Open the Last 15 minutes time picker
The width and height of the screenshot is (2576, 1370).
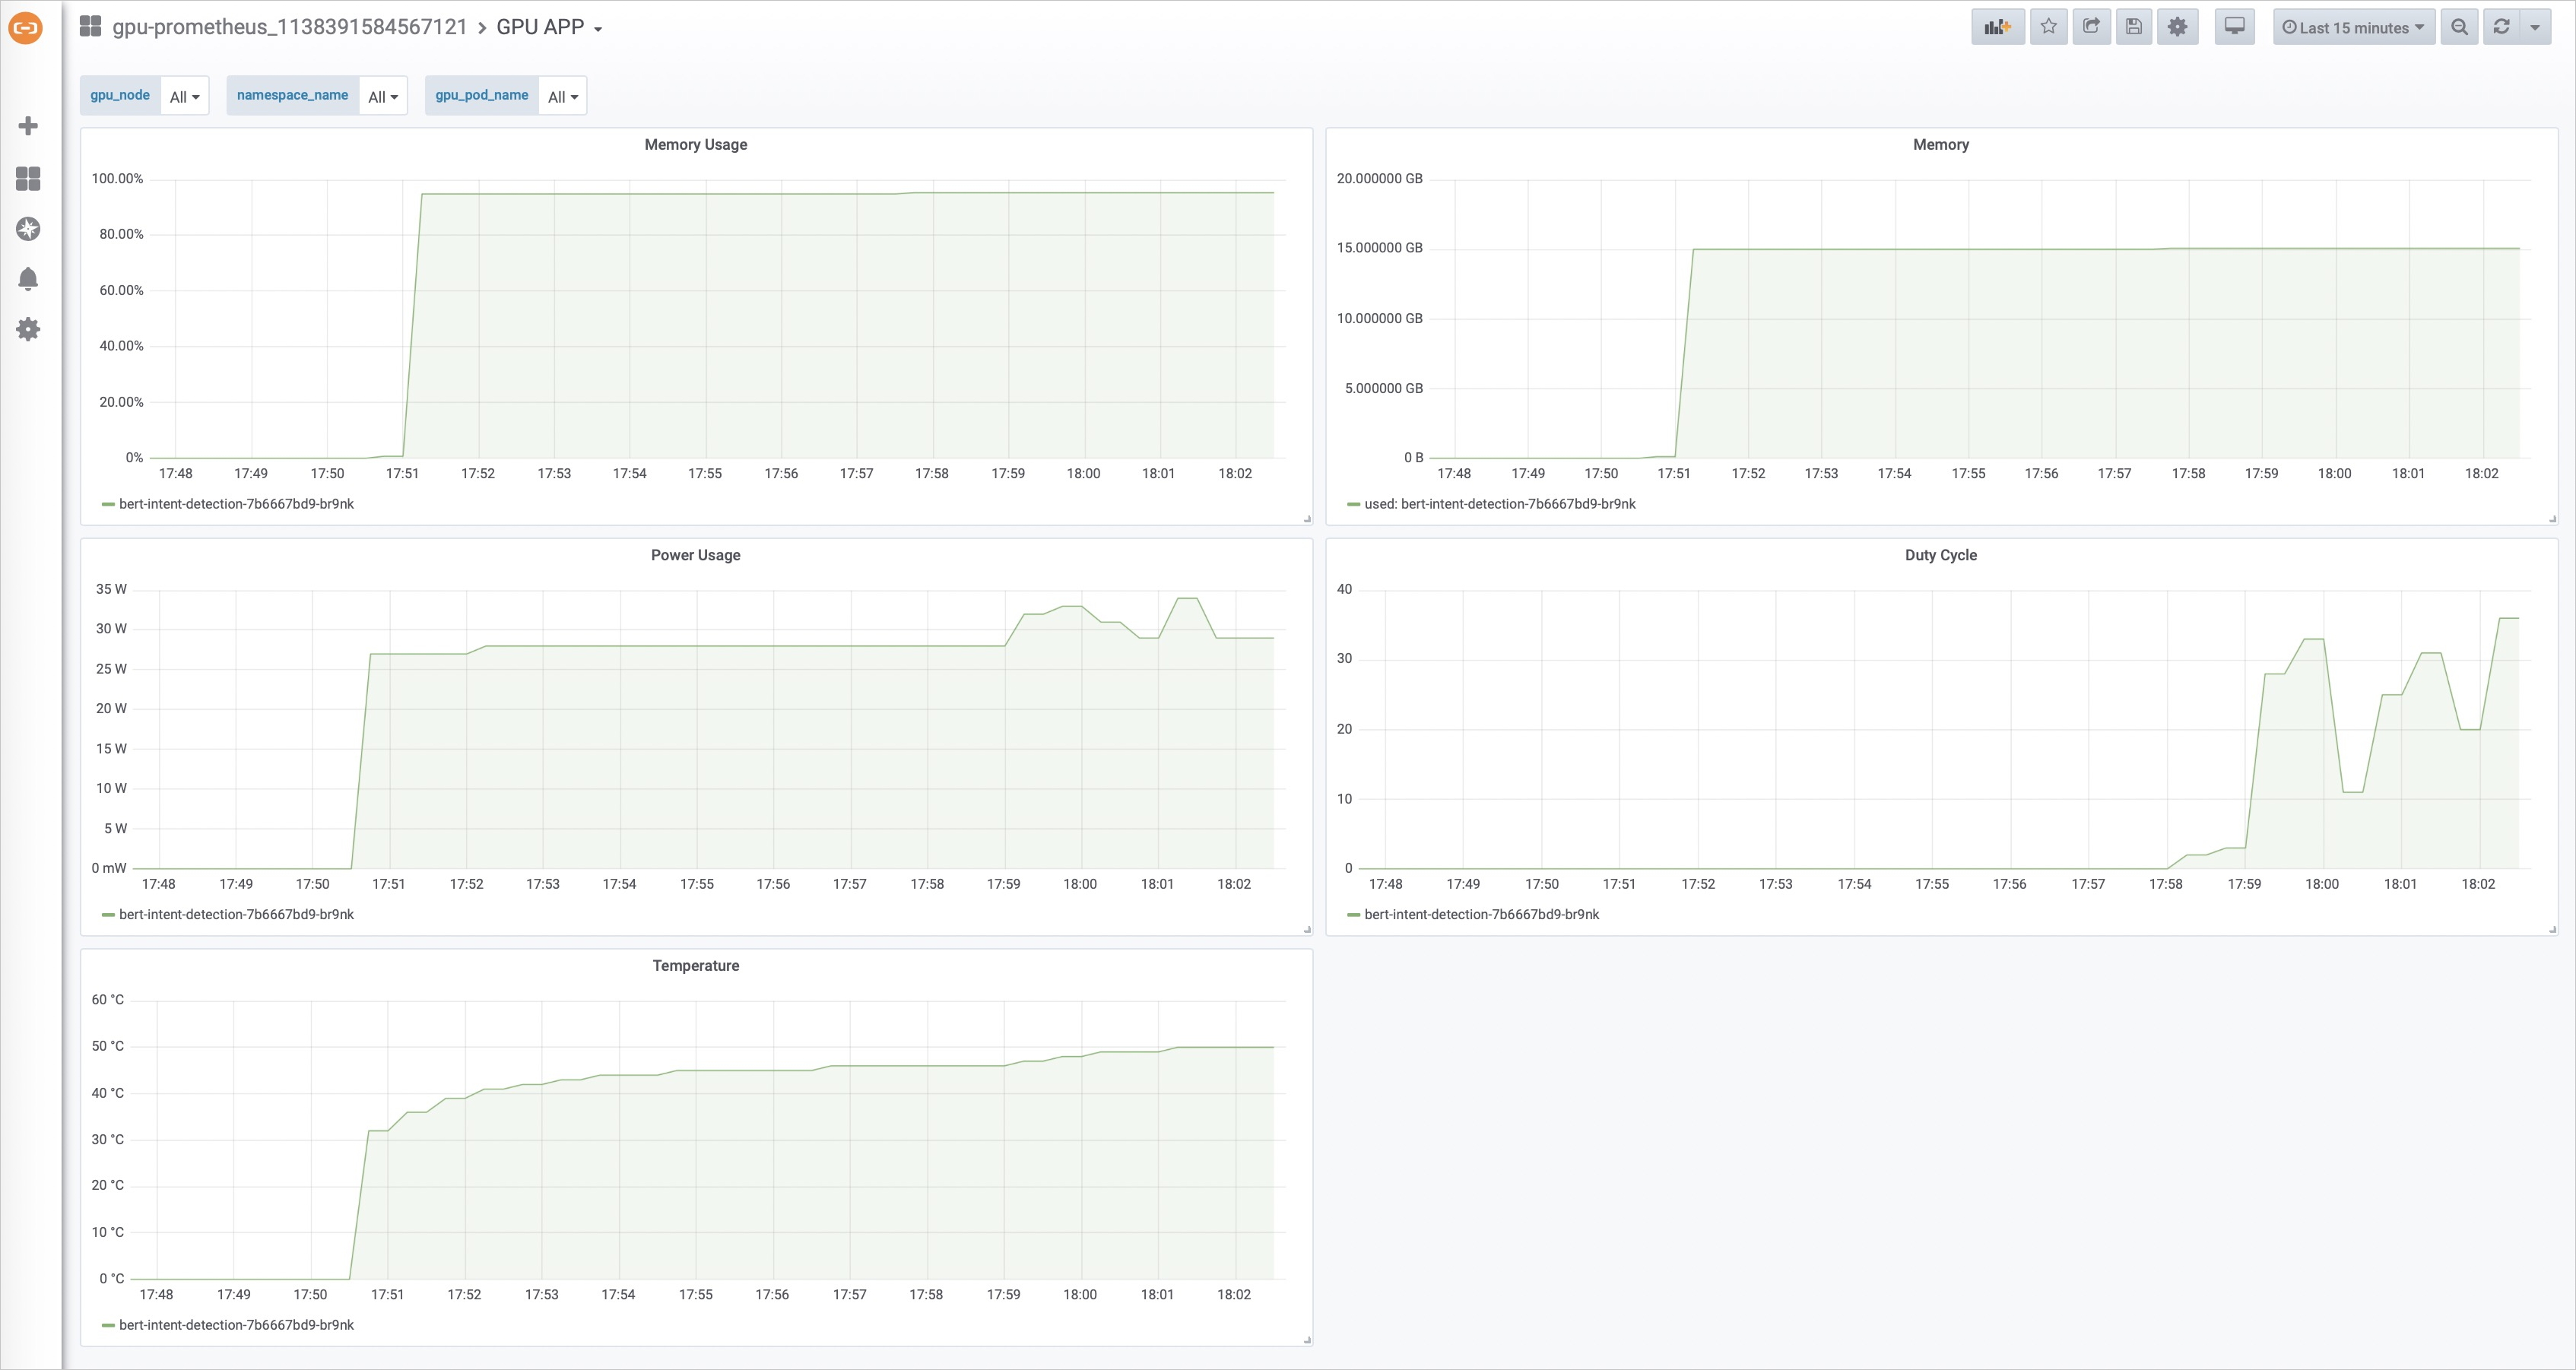coord(2354,27)
